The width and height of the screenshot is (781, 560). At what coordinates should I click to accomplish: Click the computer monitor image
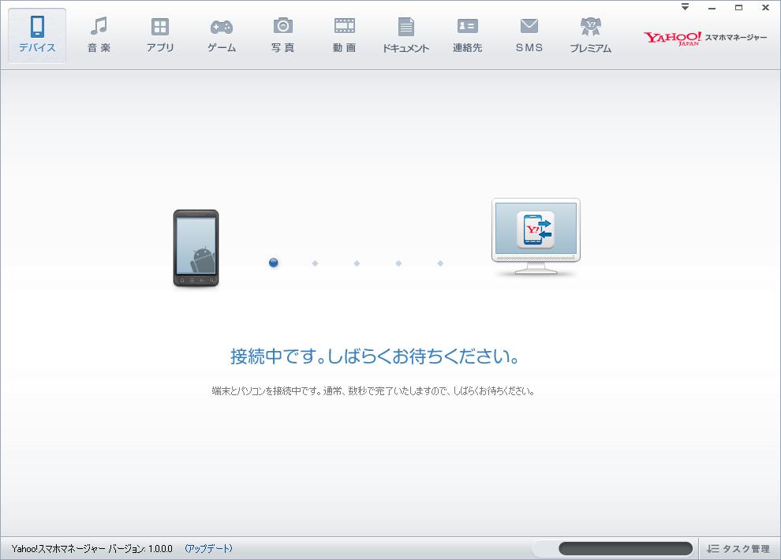[536, 237]
